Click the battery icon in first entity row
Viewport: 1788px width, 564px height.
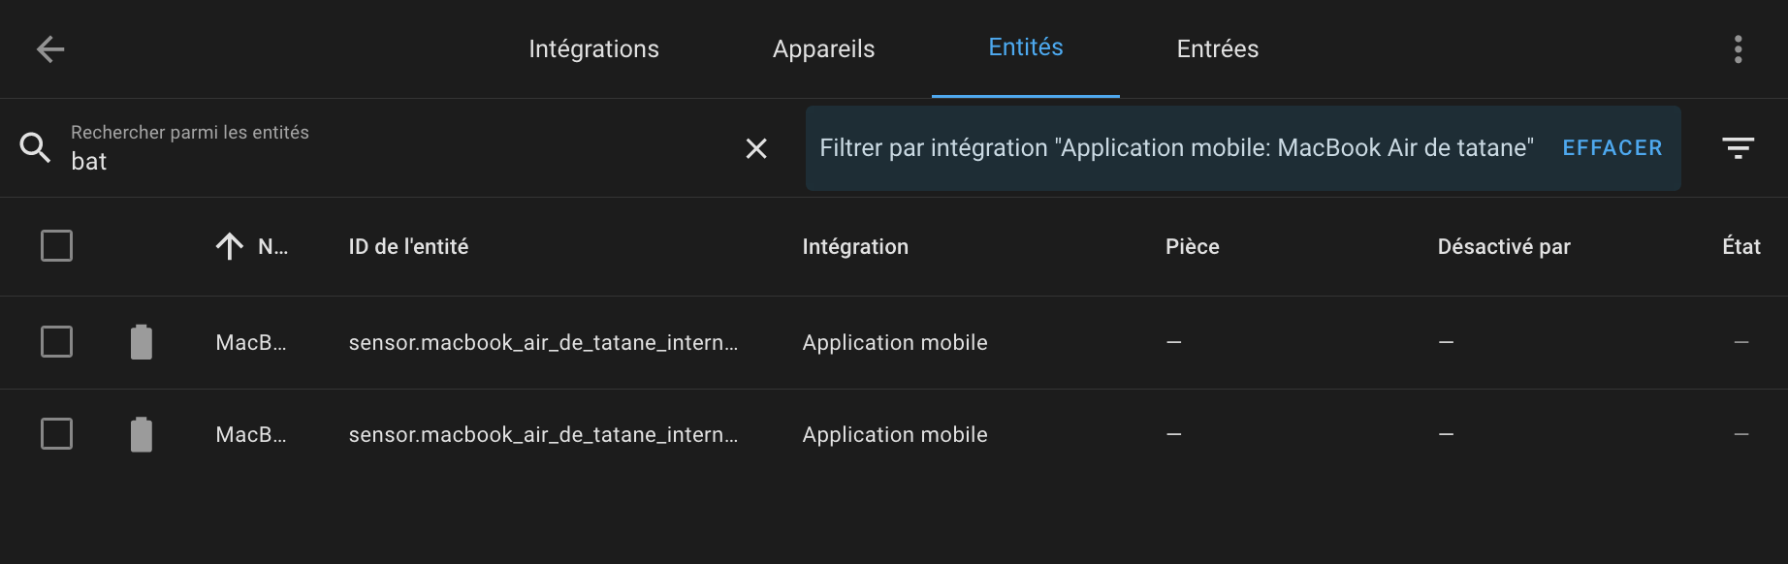[142, 342]
